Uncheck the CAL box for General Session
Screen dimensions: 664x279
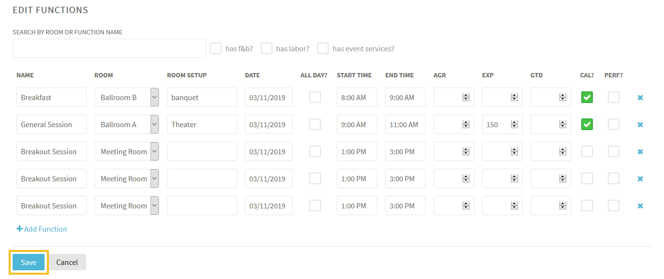(x=587, y=124)
